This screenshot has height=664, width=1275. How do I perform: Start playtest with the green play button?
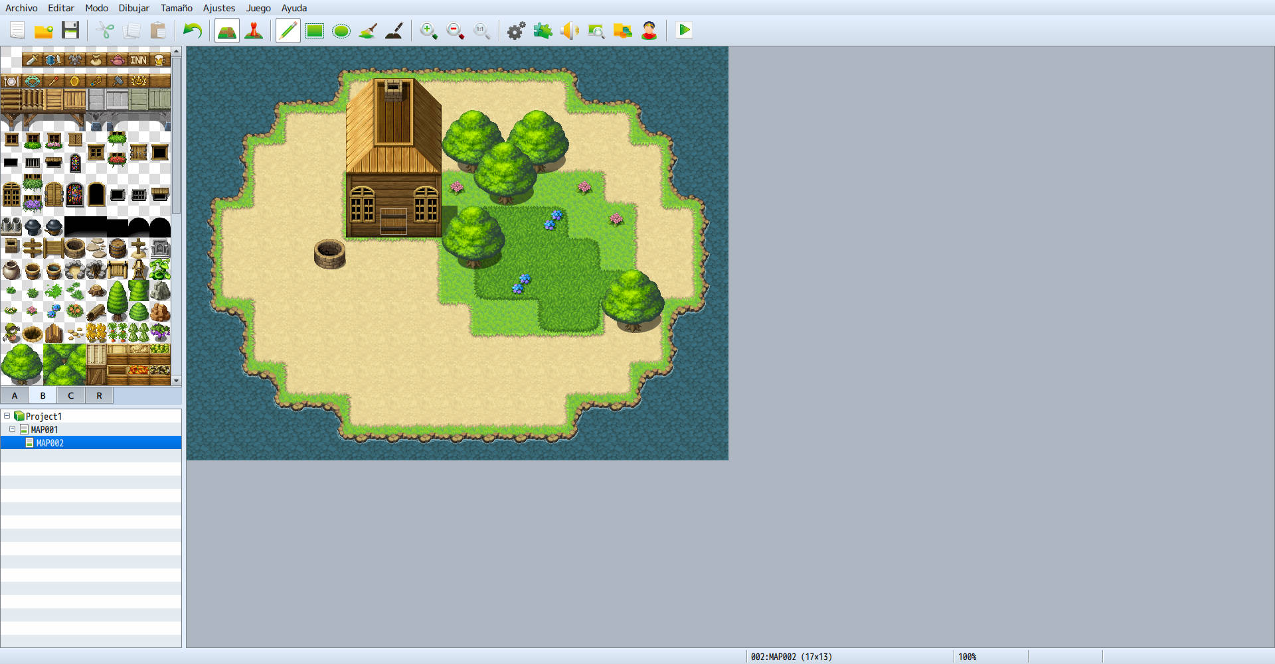(684, 31)
